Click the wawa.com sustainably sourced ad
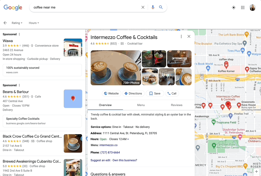Screen dimensions: 261x176 42,70
